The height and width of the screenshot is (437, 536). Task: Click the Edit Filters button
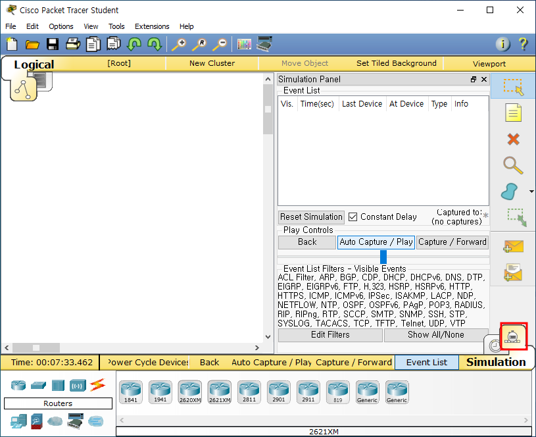[330, 335]
